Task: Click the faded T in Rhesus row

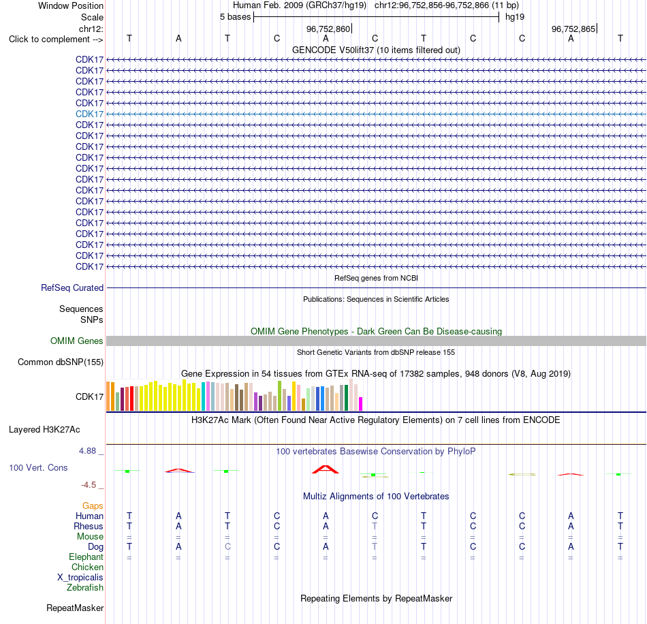Action: (375, 526)
